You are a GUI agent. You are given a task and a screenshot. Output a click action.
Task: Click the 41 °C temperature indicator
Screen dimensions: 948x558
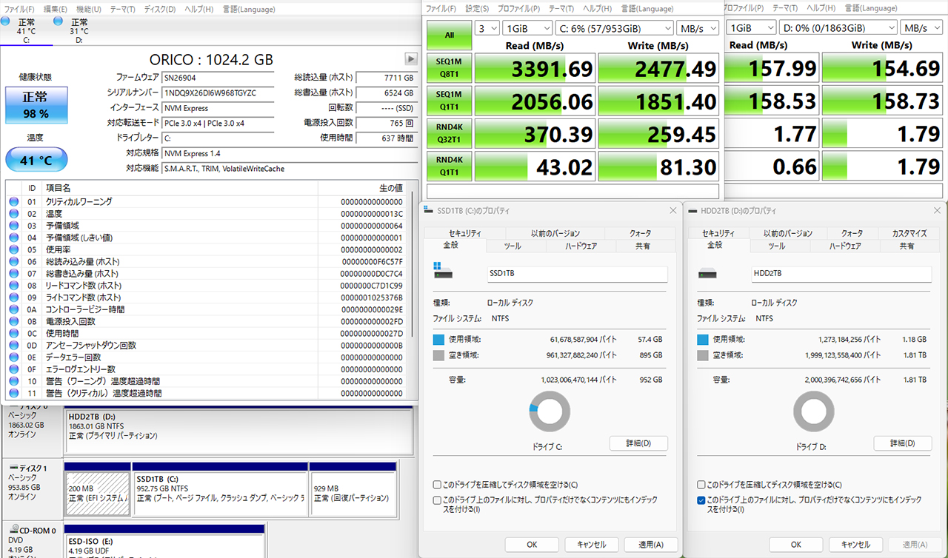36,160
